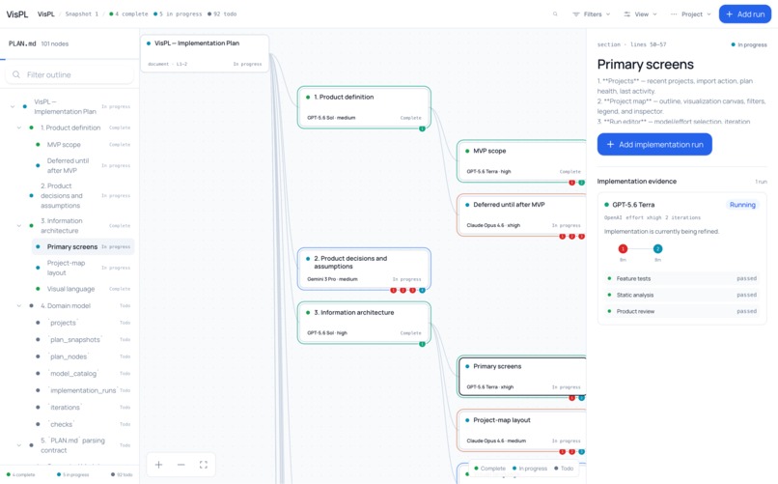778x484 pixels.
Task: Select Primary screens in the outline
Action: click(83, 246)
